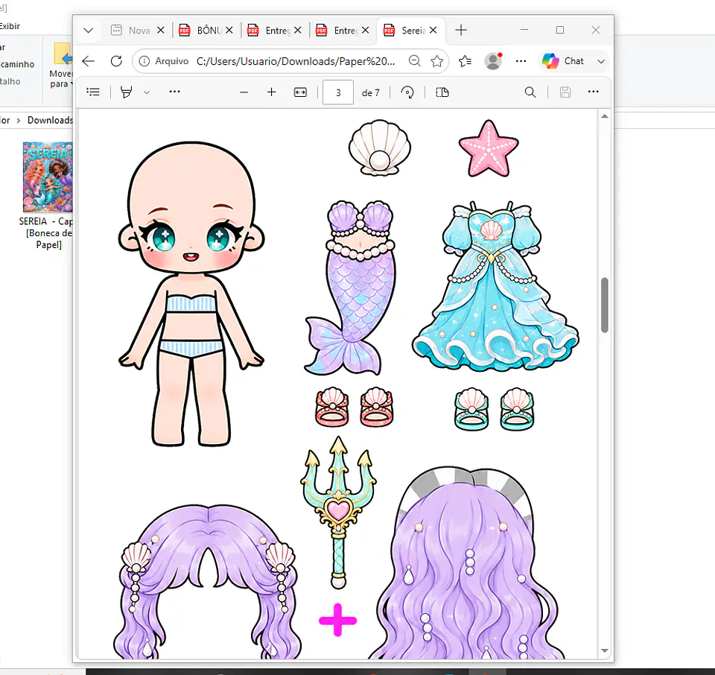715x675 pixels.
Task: Search within the PDF
Action: coord(530,92)
